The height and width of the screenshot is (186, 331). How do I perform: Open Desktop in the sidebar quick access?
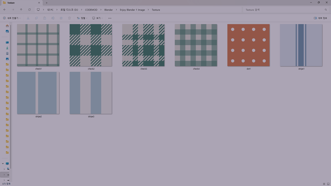pos(7,42)
